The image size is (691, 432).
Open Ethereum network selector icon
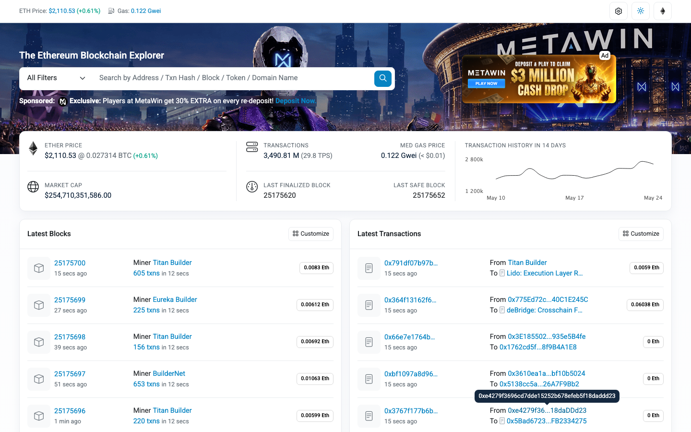(663, 11)
